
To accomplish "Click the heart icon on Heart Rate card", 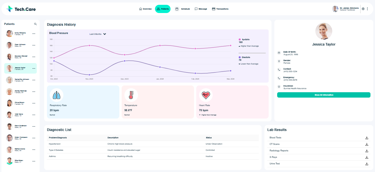I will (206, 95).
